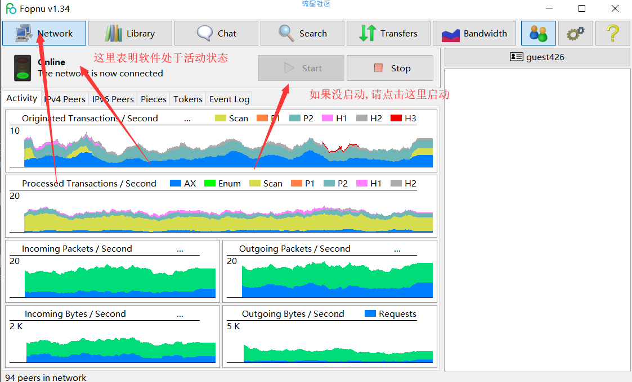Close the Fopnu window
Screen dimensions: 632x382
615,8
